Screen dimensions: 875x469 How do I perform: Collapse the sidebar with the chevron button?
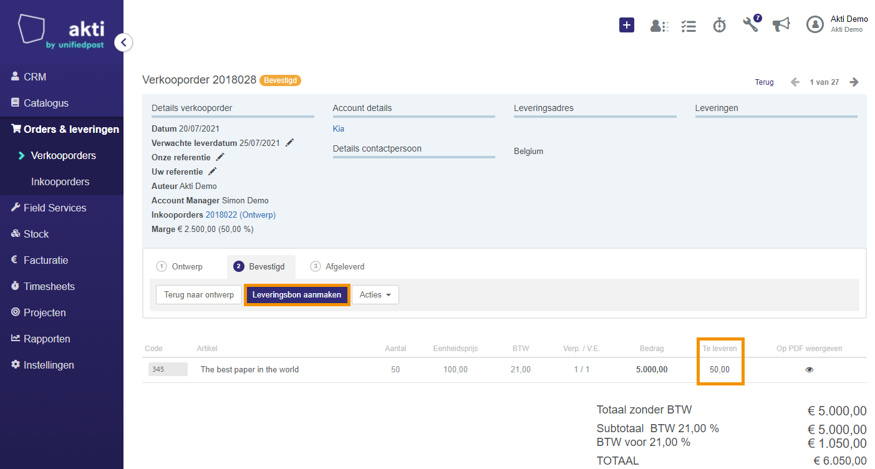tap(123, 42)
